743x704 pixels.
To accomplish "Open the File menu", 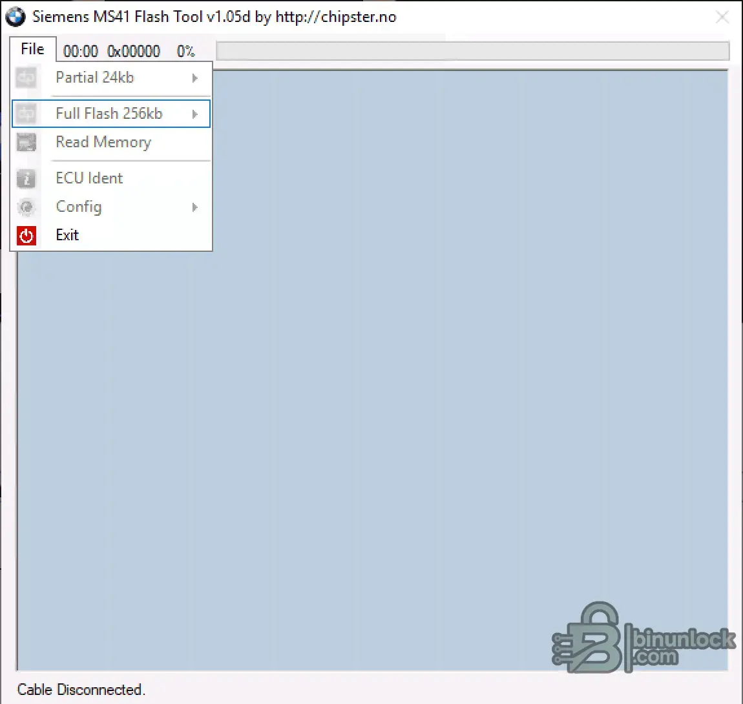I will tap(32, 49).
